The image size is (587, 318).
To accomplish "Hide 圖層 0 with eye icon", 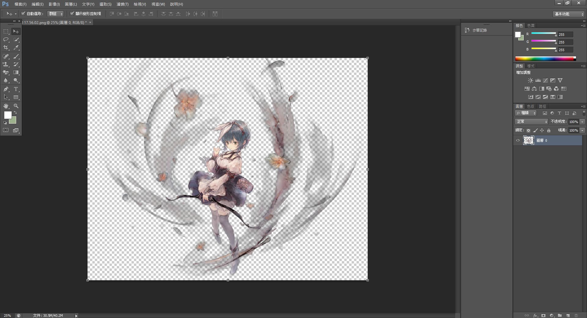I will (518, 140).
